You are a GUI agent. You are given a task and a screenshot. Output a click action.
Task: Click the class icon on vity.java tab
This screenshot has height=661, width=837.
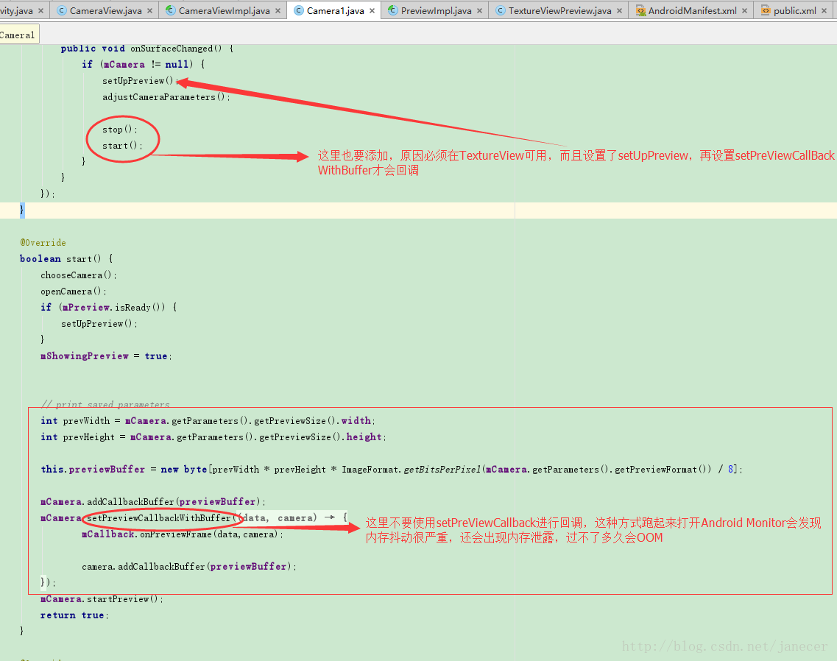coord(4,11)
